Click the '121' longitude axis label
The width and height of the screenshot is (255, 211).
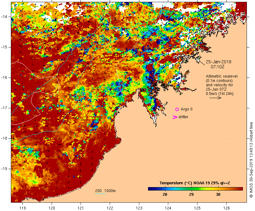point(81,208)
